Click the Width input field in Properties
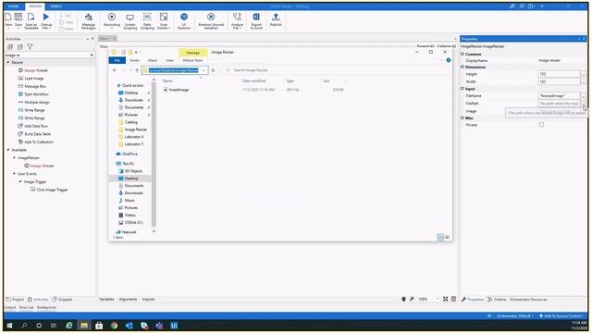 pyautogui.click(x=559, y=81)
